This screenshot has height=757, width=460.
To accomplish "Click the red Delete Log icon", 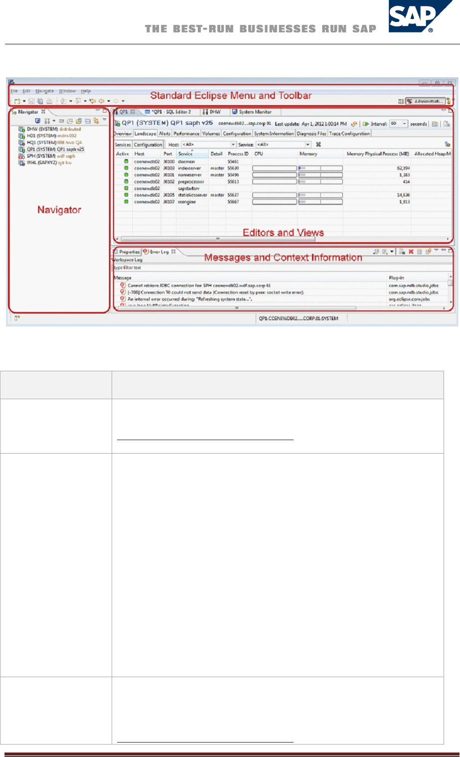I will pyautogui.click(x=411, y=252).
